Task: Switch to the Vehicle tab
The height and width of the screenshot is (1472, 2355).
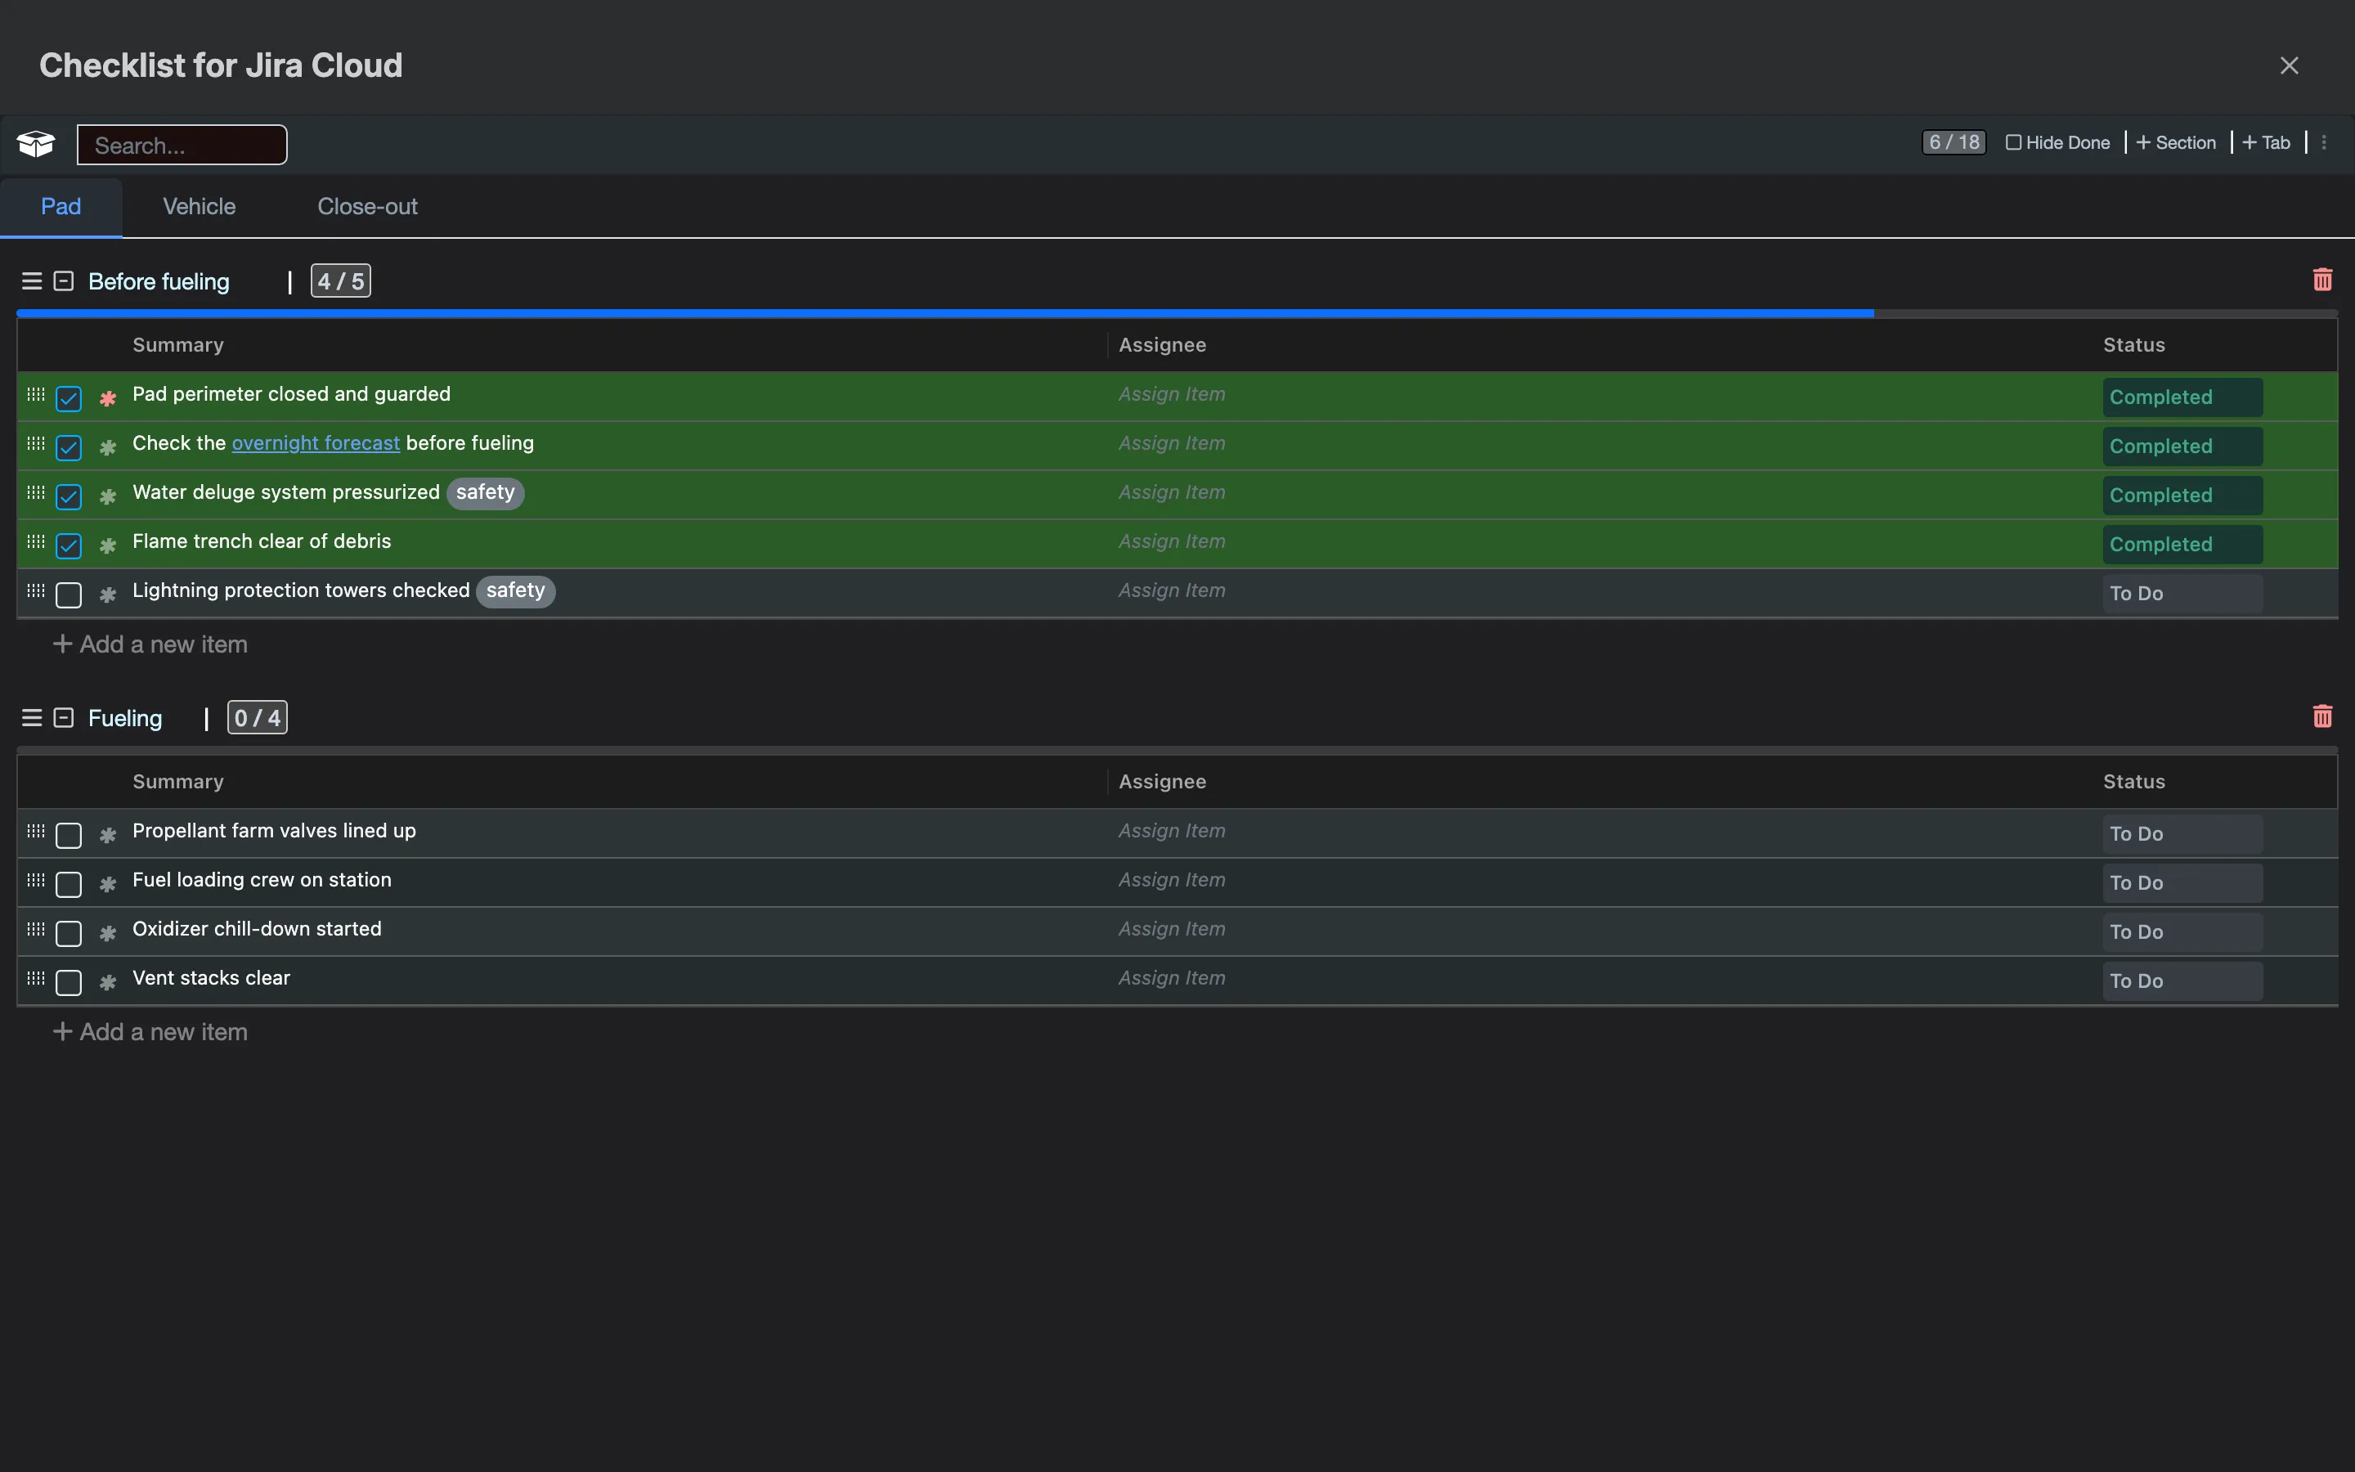Action: (199, 206)
